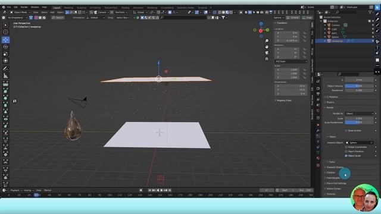Select the Scale tool in the toolbar
381x214 pixels.
[x=5, y=54]
